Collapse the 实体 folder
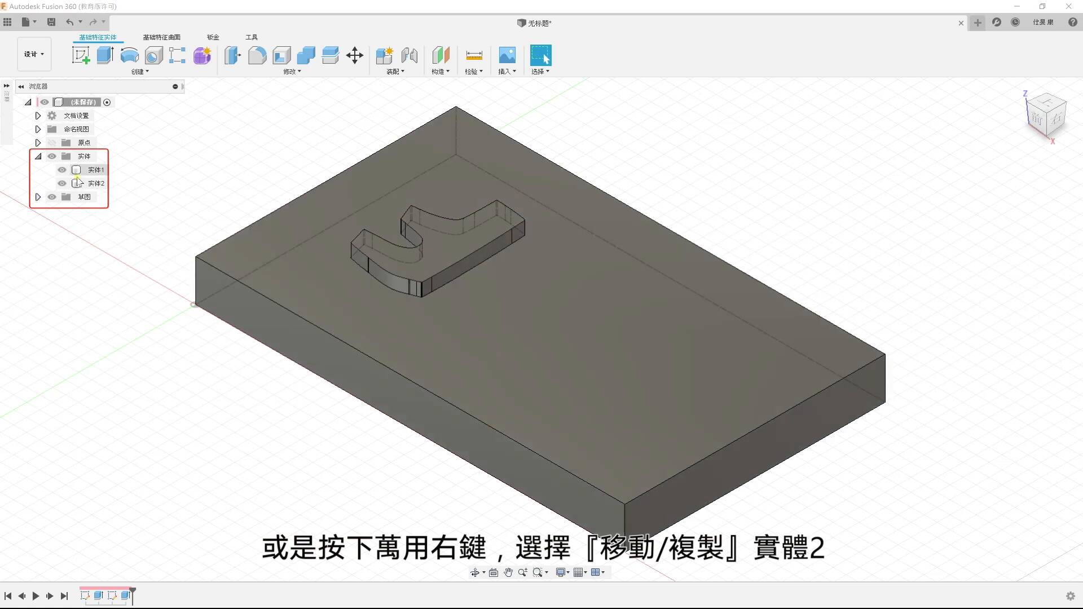The height and width of the screenshot is (609, 1083). pos(38,156)
